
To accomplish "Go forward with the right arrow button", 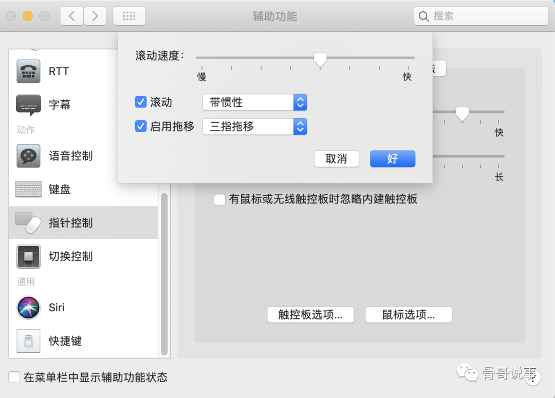I will (95, 16).
